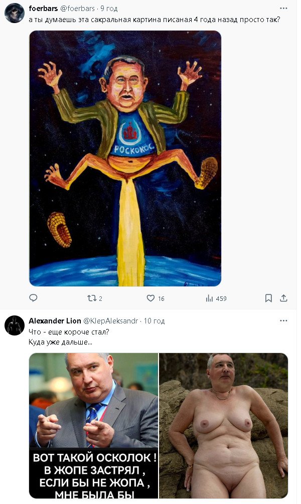This screenshot has width=301, height=504.
Task: Enlarge the Роскосмос painting image
Action: point(125,158)
